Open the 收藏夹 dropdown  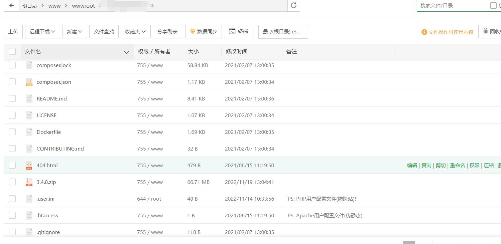[136, 31]
